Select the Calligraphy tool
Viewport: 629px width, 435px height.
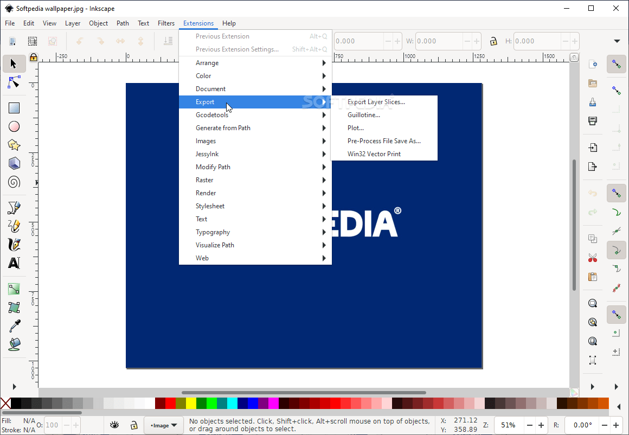pyautogui.click(x=14, y=245)
